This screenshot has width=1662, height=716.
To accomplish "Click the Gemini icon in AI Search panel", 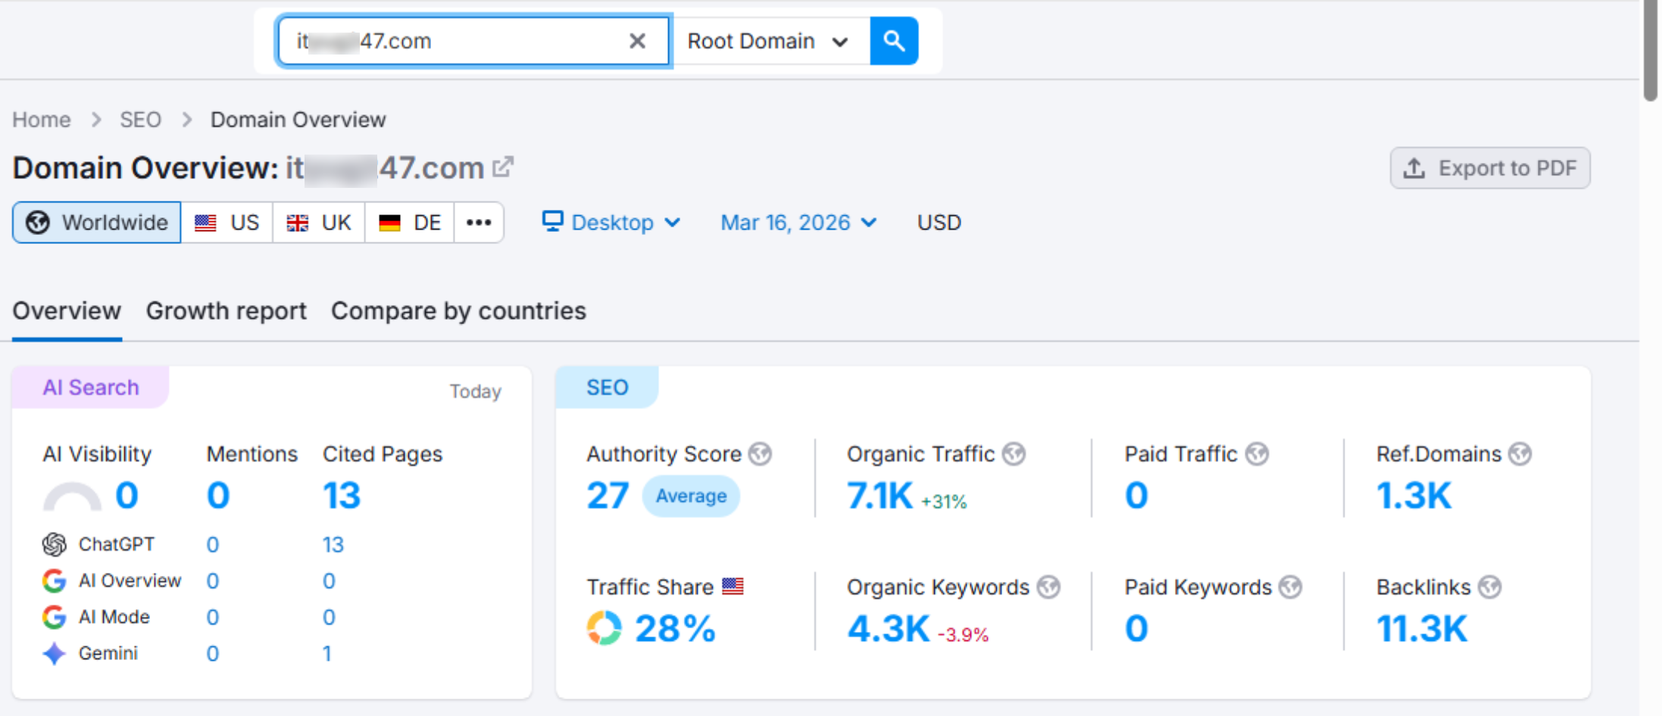I will 53,653.
